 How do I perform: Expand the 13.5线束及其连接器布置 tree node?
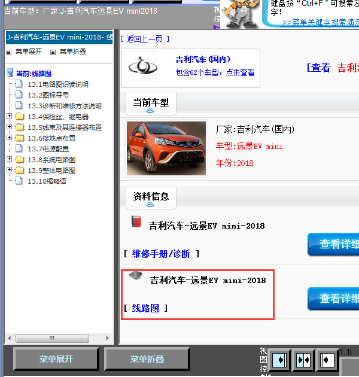point(10,127)
